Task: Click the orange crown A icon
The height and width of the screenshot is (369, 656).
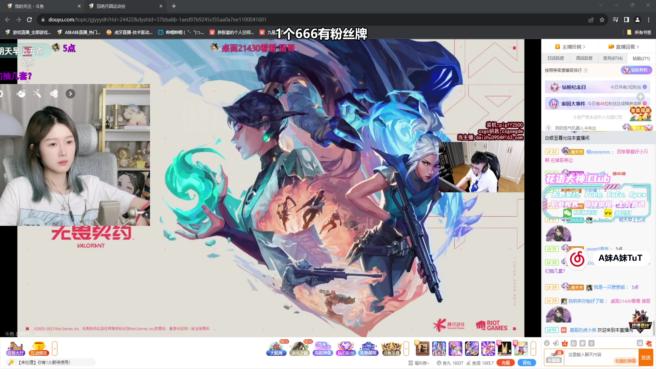Action: 565,343
